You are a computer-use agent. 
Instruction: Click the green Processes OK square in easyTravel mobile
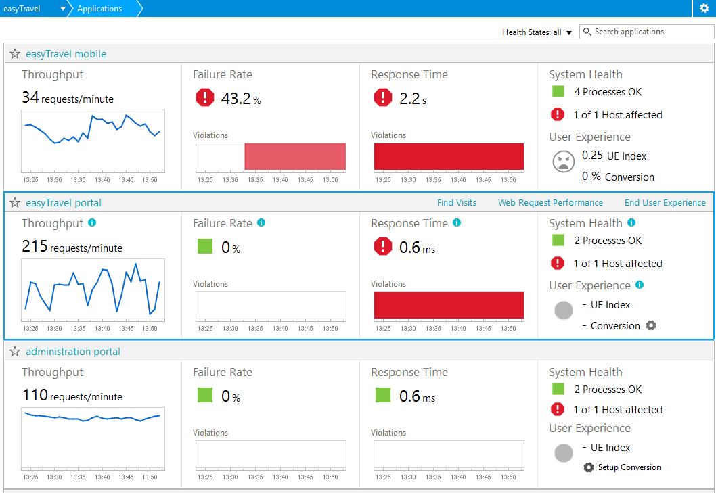[558, 91]
